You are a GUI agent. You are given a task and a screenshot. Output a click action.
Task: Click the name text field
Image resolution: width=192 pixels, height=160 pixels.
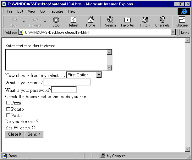[x=67, y=82]
